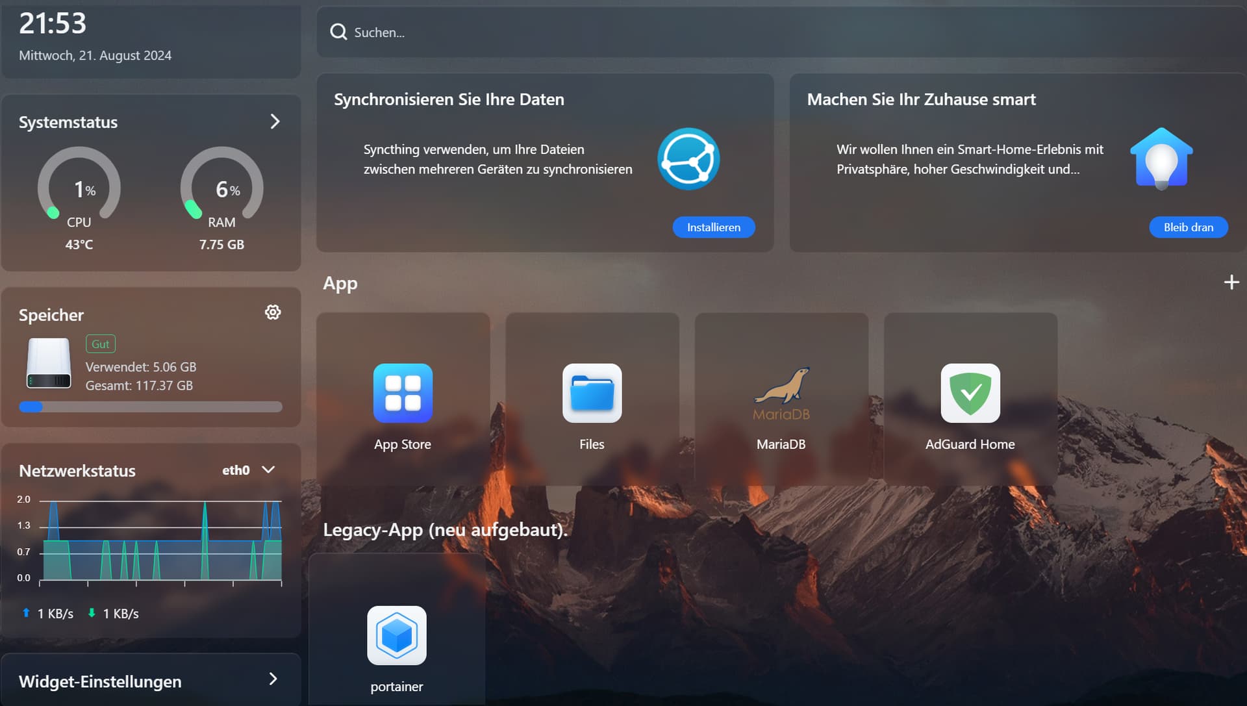1247x706 pixels.
Task: Open the eth0 interface dropdown
Action: point(249,470)
